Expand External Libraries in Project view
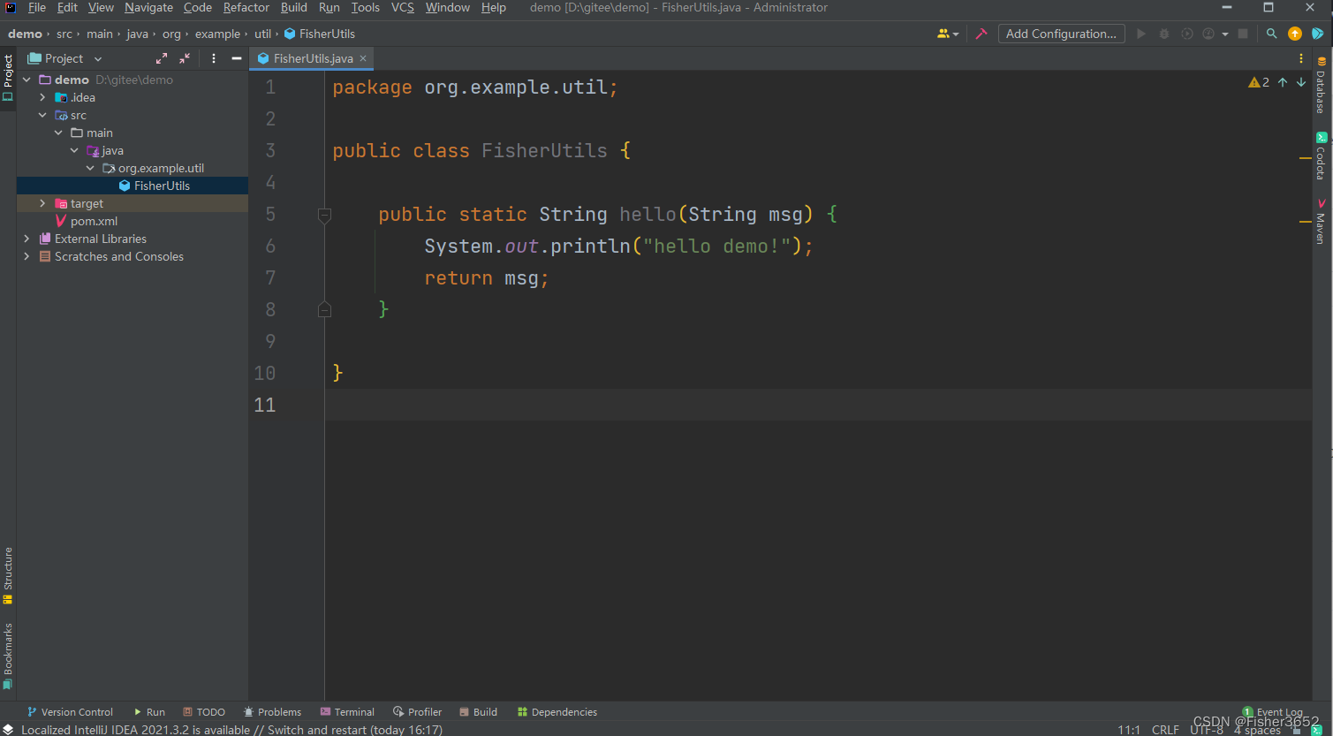The image size is (1333, 736). 27,239
